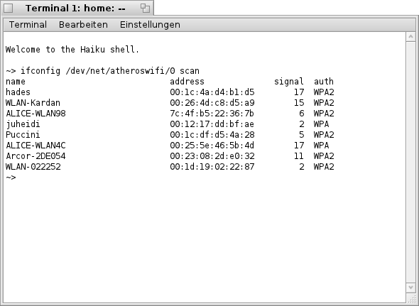
Task: Click the Terminal 1 title tab
Action: click(75, 9)
